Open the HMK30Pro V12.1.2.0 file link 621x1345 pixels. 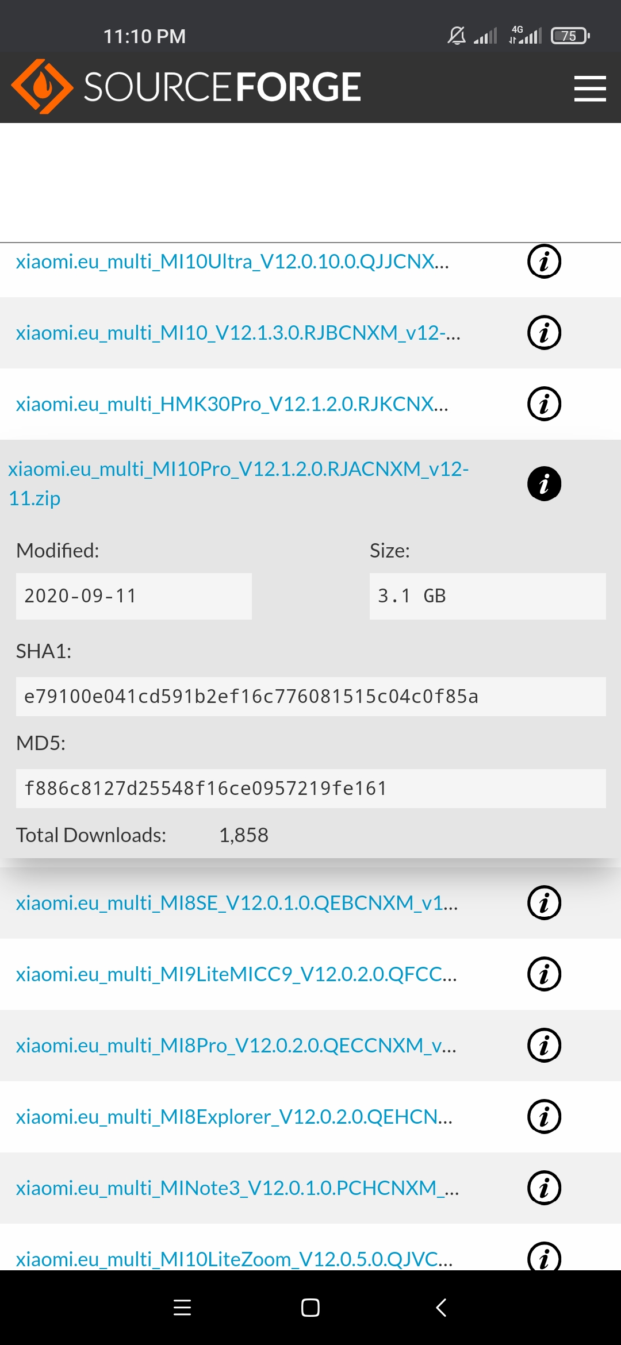pyautogui.click(x=232, y=404)
